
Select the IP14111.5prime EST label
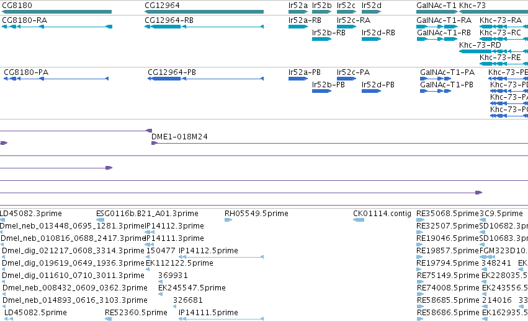[x=208, y=313]
